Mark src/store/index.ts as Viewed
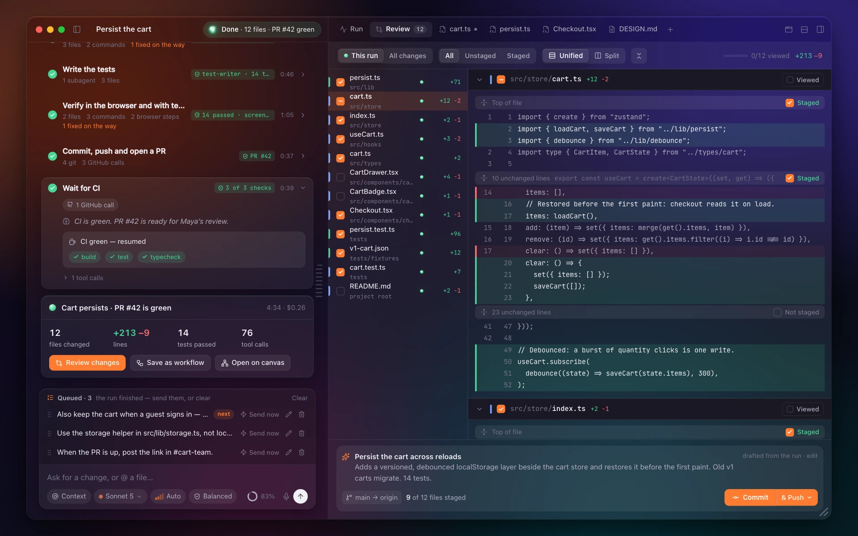Image resolution: width=858 pixels, height=536 pixels. click(803, 409)
